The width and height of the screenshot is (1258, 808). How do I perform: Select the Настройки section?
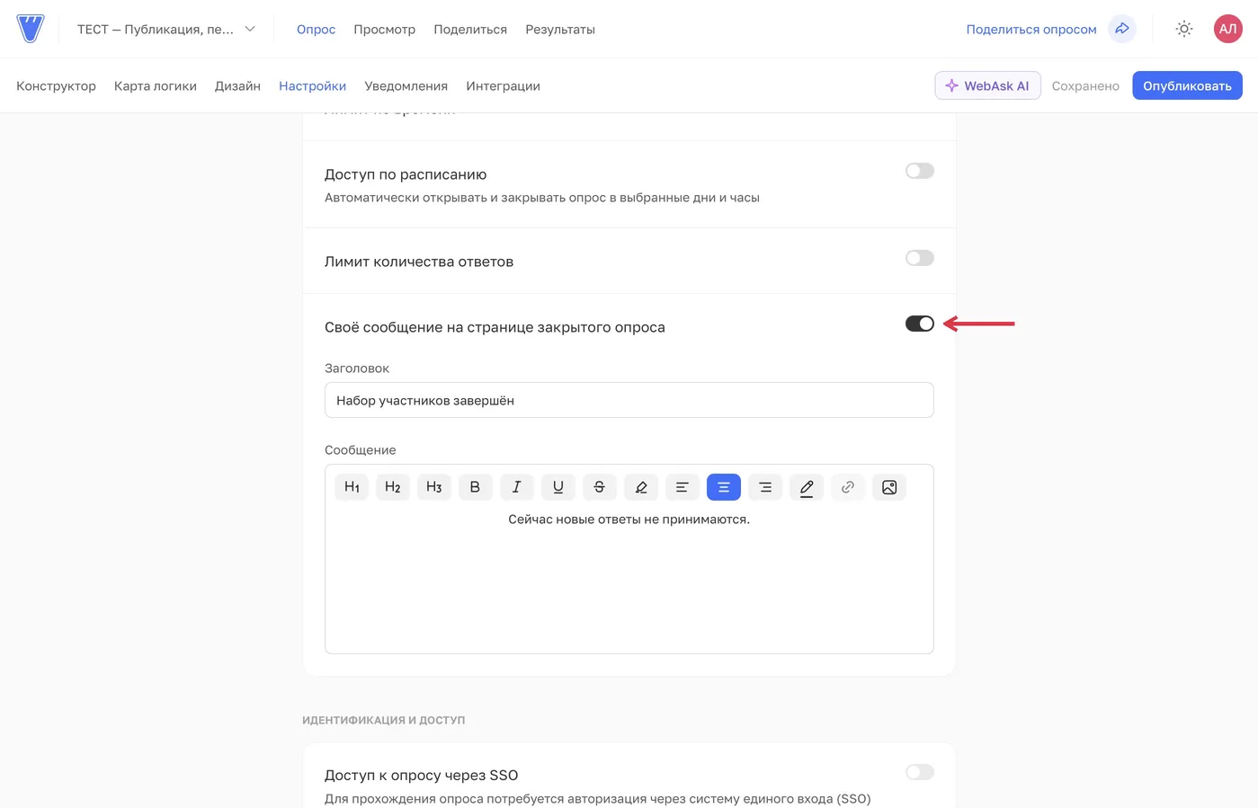(312, 86)
